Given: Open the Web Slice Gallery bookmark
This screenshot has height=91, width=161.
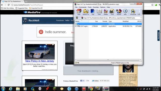Looking at the screenshot, I should click(8, 8).
